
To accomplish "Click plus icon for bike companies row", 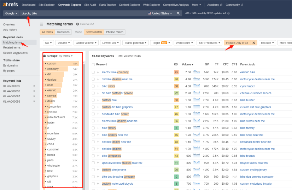I will 98,156.
